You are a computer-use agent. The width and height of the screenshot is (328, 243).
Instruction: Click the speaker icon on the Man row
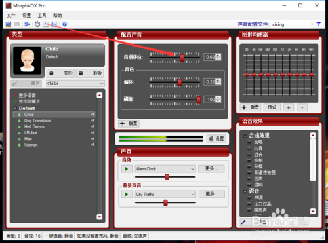point(92,139)
